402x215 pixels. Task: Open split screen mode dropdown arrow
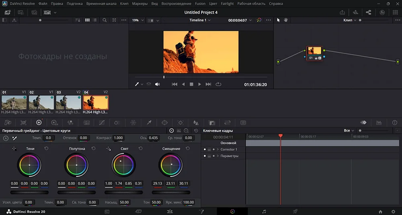click(158, 20)
